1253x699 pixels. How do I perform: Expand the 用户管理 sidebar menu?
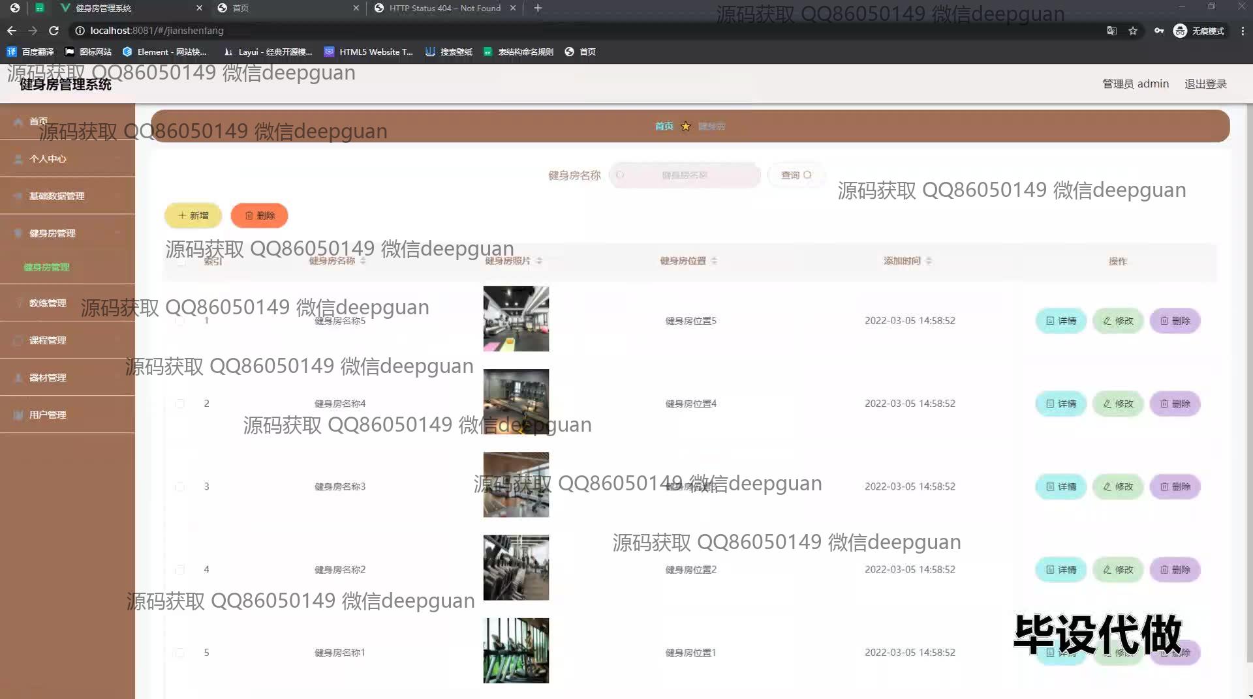click(67, 414)
